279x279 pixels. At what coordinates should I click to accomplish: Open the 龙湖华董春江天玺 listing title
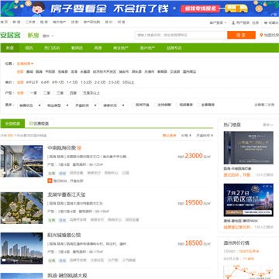pos(67,195)
